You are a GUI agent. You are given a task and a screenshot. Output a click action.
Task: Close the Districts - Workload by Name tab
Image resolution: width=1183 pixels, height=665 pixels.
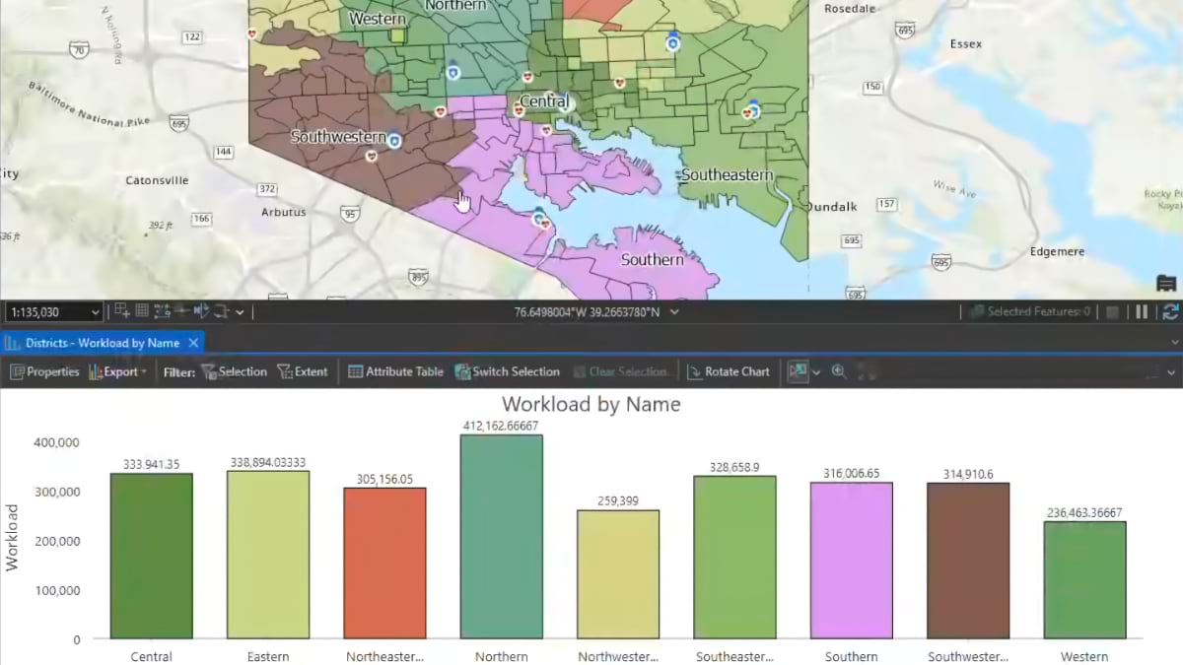click(193, 343)
